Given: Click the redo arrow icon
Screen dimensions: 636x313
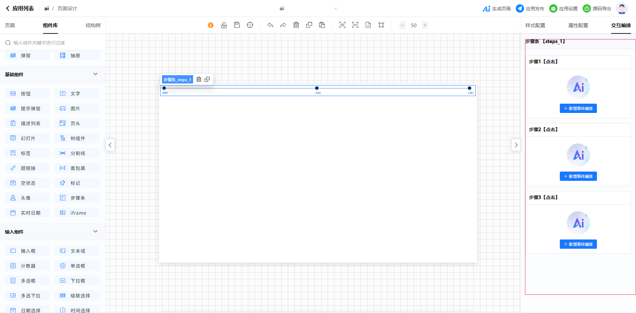Looking at the screenshot, I should [x=283, y=25].
